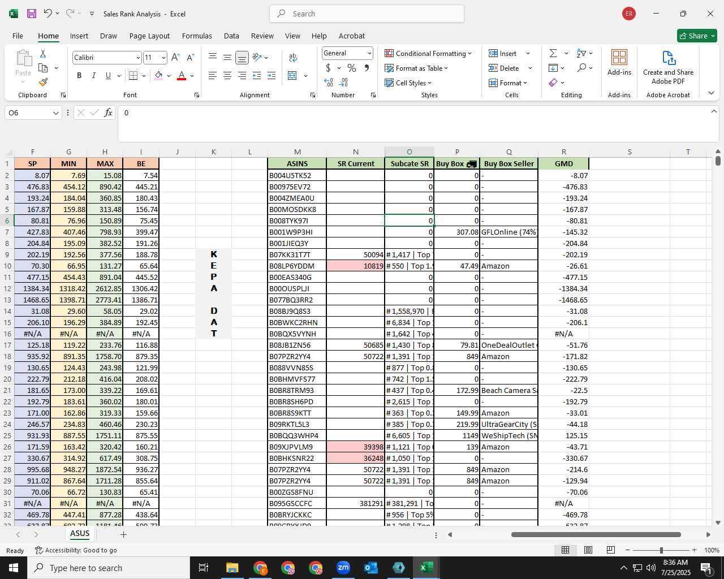Toggle Bottom Align
724x579 pixels.
tap(242, 57)
